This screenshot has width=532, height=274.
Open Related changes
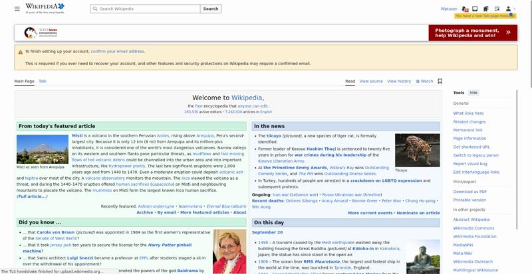[x=469, y=122]
